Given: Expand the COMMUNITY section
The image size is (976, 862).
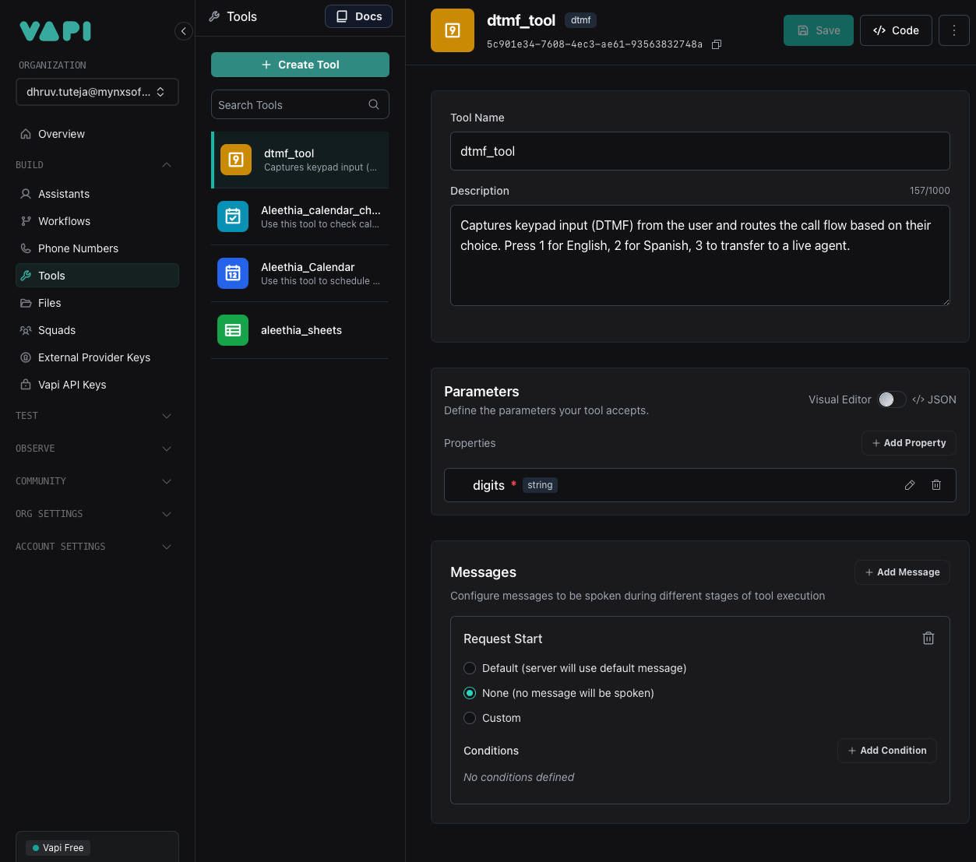Looking at the screenshot, I should pyautogui.click(x=167, y=481).
